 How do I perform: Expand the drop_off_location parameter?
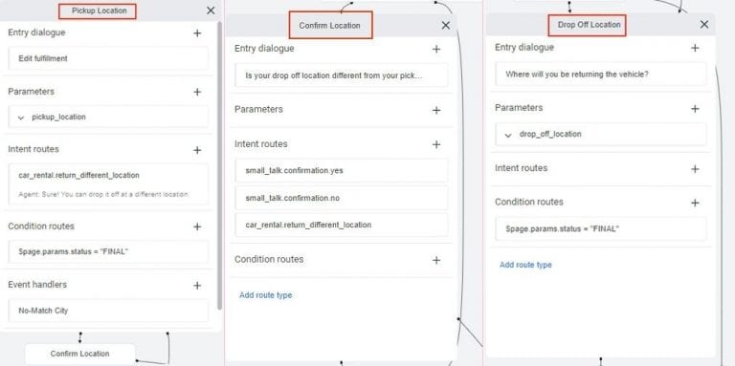coord(508,136)
